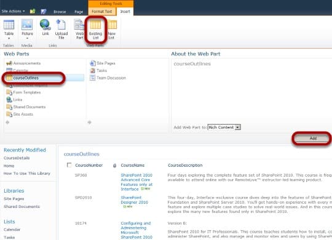Click the Team Discussion icon
Screen dimensions: 332x240
(x=92, y=78)
